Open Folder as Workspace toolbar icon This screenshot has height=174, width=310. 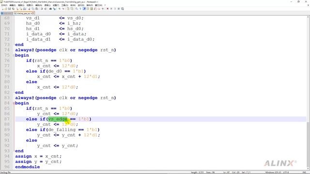click(x=99, y=9)
